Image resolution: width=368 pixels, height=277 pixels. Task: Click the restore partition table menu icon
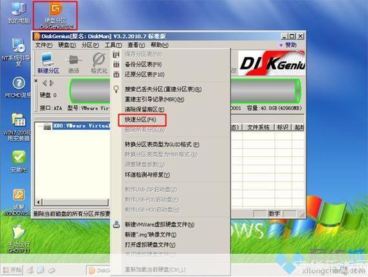tap(116, 74)
